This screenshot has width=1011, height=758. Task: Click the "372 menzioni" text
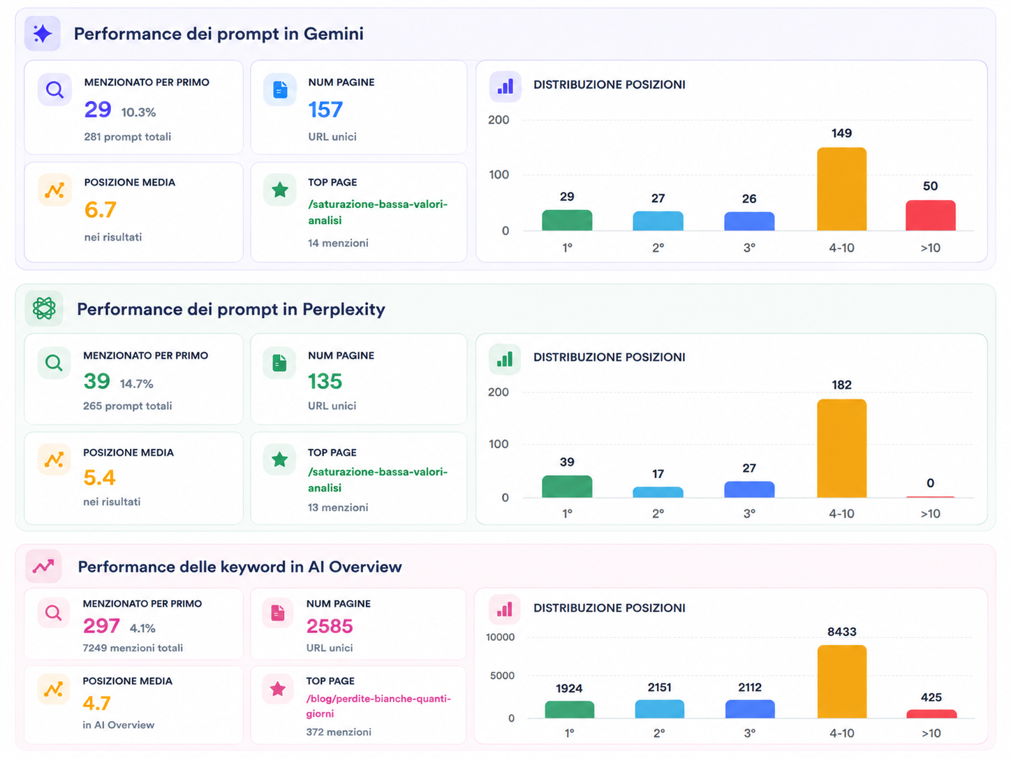tap(339, 732)
